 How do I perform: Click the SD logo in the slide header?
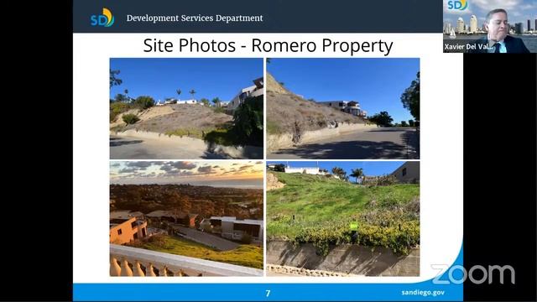pyautogui.click(x=102, y=18)
